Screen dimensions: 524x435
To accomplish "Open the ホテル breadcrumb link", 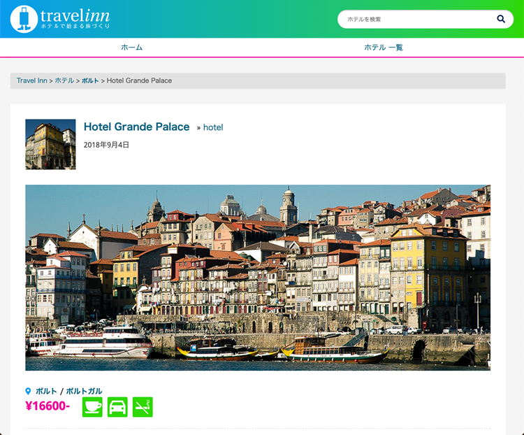I will 64,80.
